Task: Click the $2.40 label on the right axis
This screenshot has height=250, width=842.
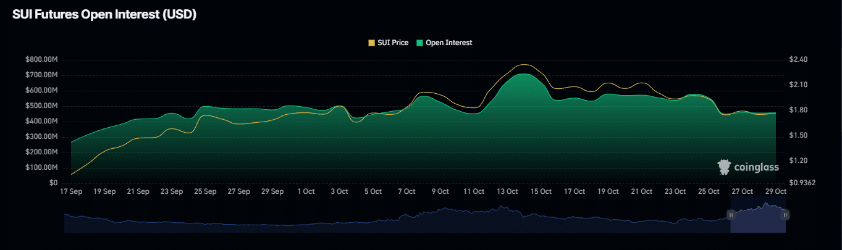Action: click(x=798, y=60)
